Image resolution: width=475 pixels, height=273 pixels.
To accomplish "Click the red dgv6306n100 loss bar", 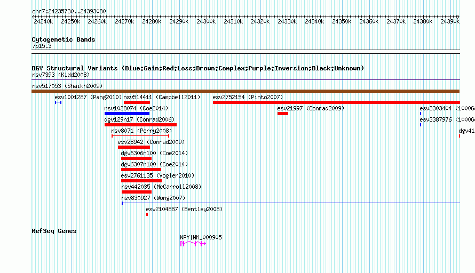I will 136,158.
